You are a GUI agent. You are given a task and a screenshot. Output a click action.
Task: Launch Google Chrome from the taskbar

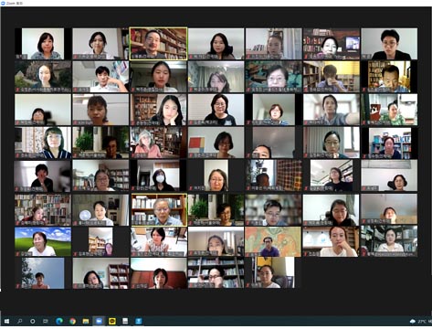pos(72,321)
